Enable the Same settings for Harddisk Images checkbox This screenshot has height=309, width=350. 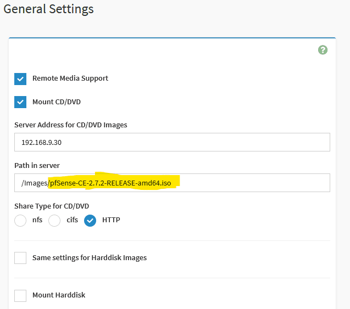tap(20, 258)
